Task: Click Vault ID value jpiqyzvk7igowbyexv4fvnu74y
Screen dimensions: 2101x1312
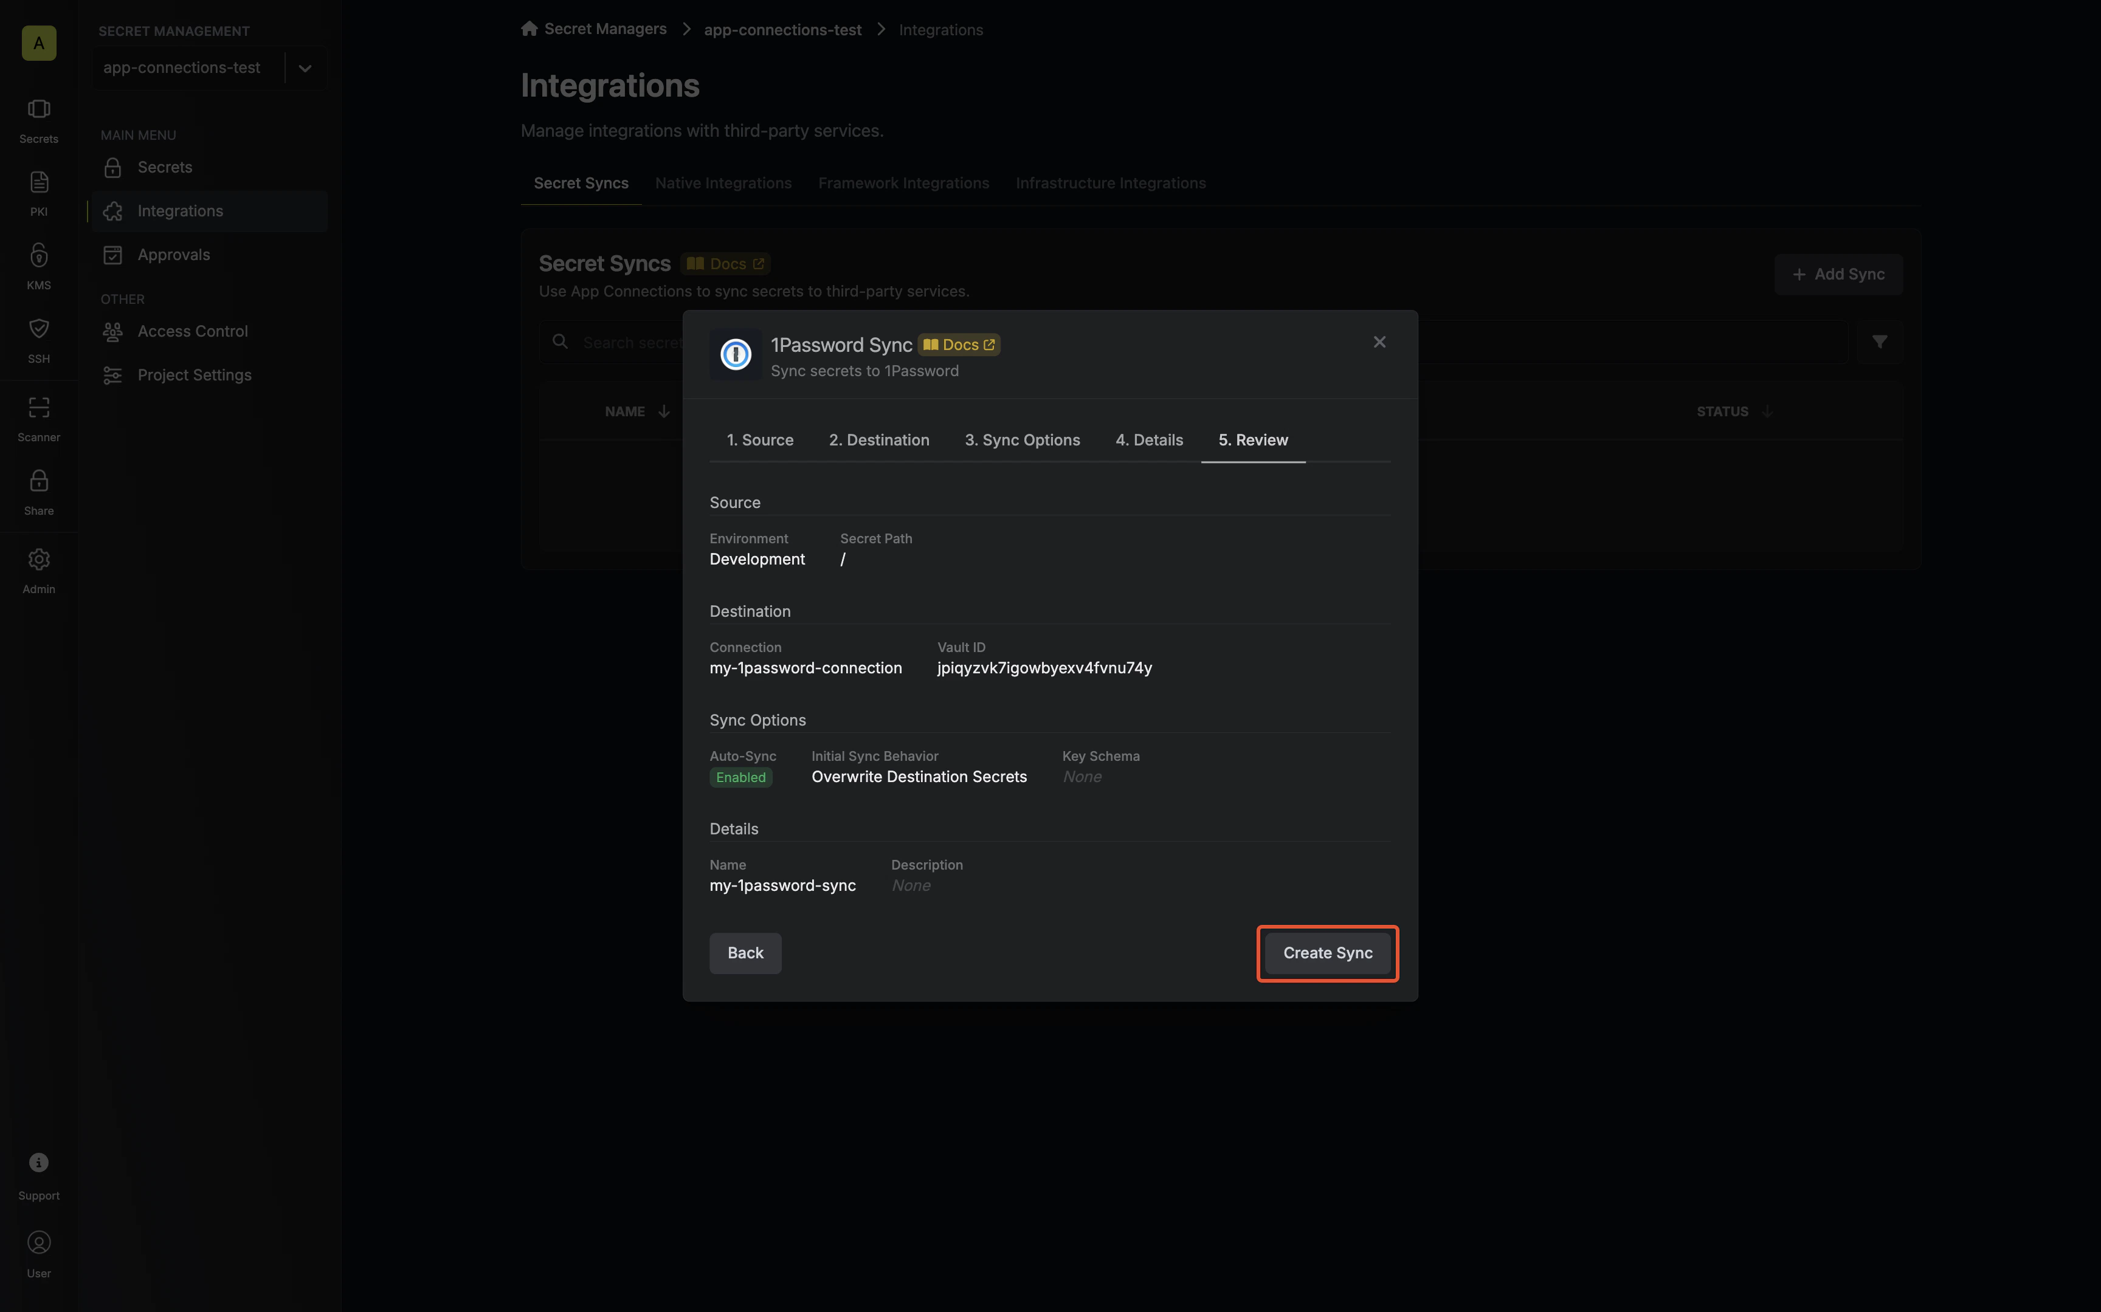Action: tap(1044, 668)
